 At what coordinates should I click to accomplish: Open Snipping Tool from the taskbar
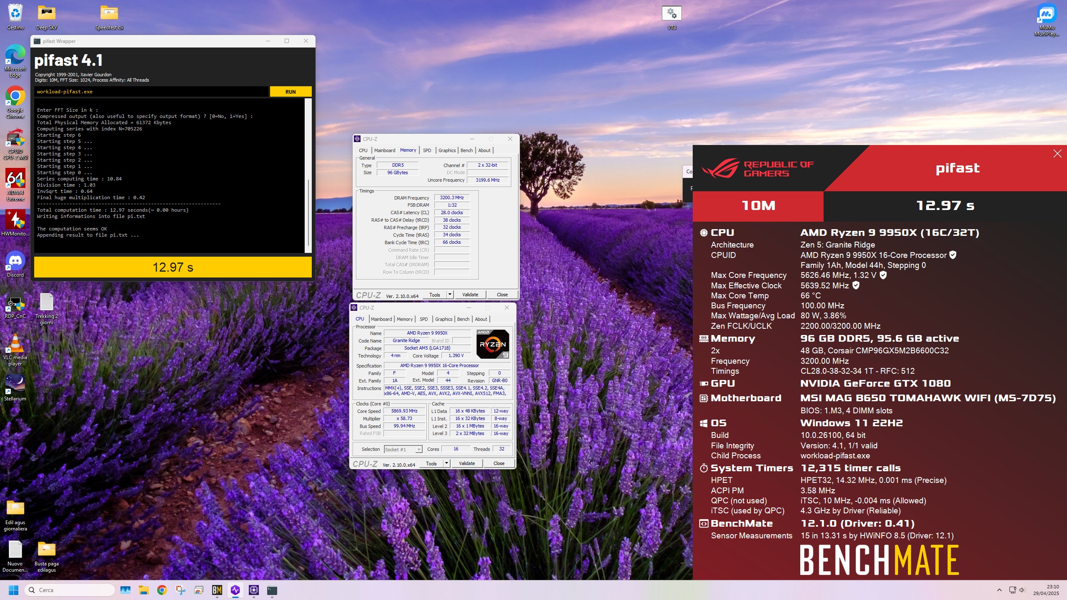coord(180,590)
